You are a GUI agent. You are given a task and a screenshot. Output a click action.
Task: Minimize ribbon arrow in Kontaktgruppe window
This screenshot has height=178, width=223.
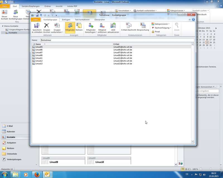click(x=190, y=19)
